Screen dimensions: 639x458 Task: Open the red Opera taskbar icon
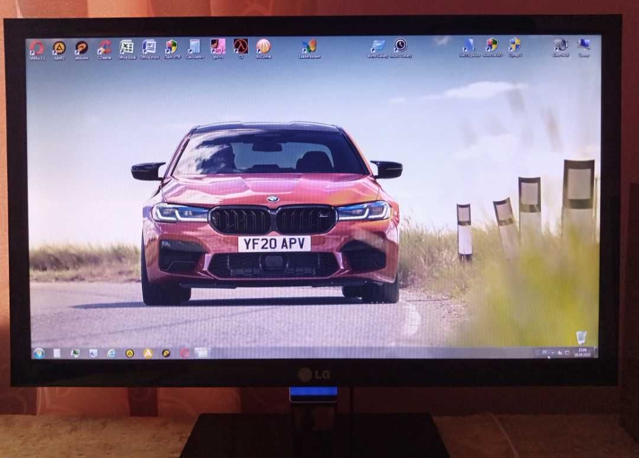click(x=185, y=353)
